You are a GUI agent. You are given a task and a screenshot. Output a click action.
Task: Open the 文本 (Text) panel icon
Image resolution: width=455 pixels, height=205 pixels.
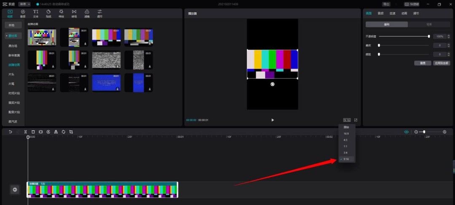[x=36, y=13]
